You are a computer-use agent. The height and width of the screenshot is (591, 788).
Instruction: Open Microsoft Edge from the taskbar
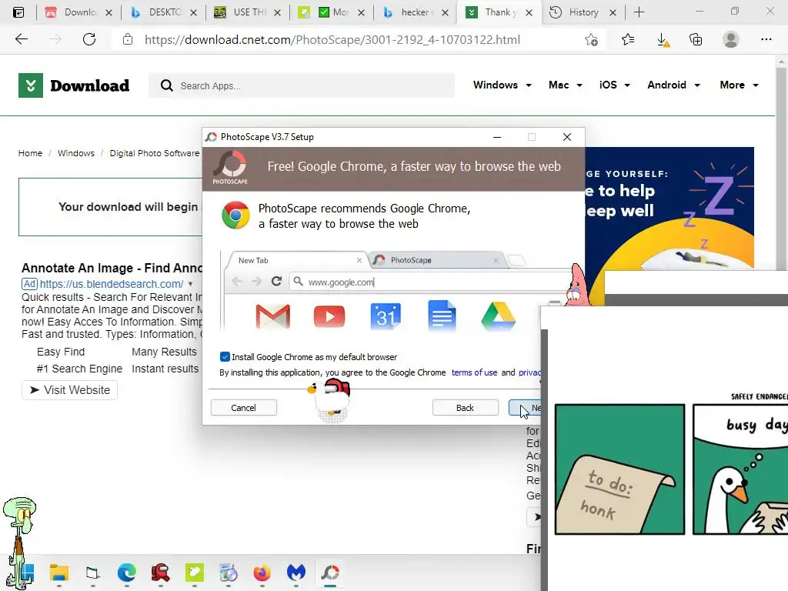127,573
